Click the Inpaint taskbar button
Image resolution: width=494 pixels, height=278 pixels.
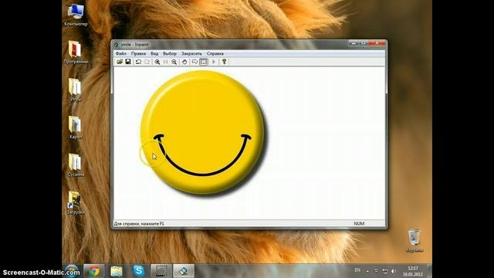(184, 271)
